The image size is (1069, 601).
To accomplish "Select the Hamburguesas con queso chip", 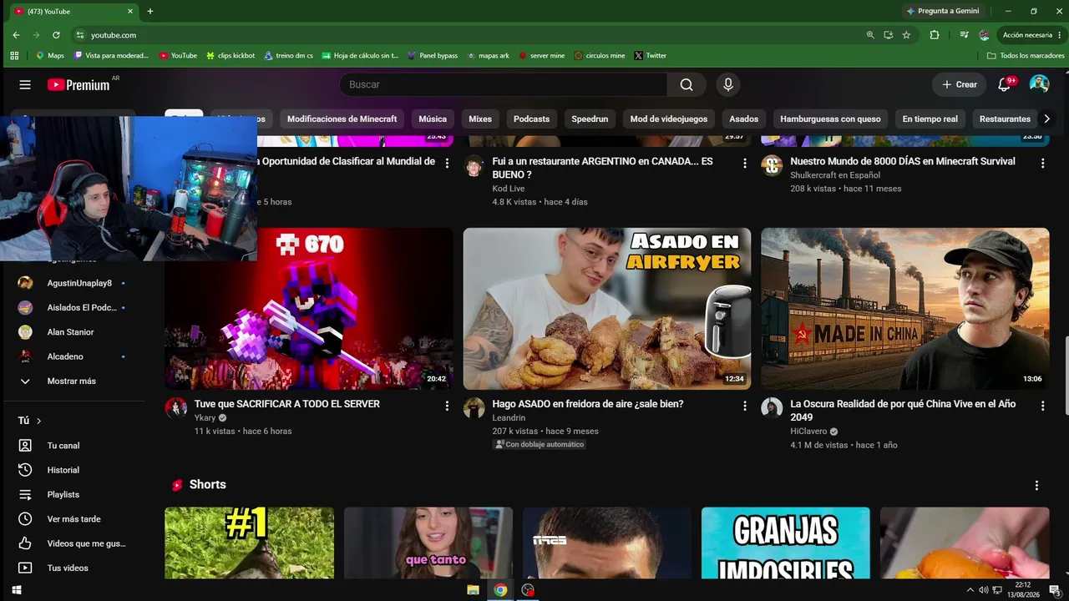I will pyautogui.click(x=831, y=119).
